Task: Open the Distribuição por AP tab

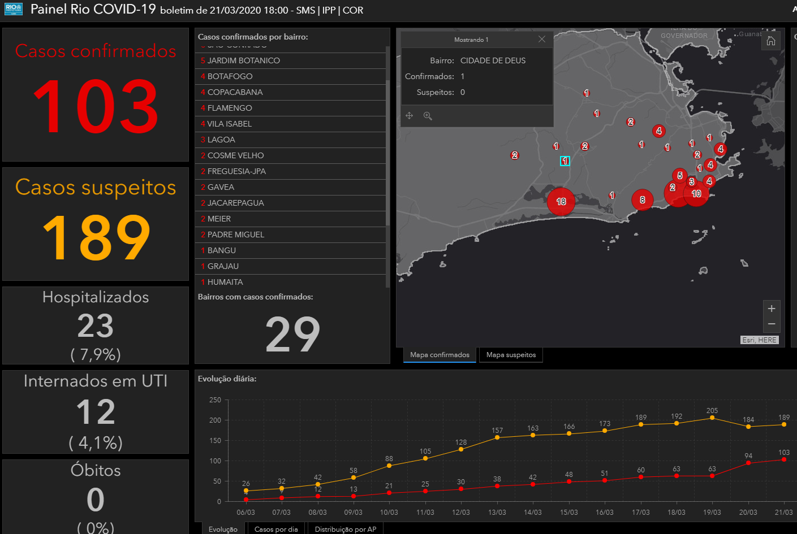Action: pyautogui.click(x=345, y=529)
